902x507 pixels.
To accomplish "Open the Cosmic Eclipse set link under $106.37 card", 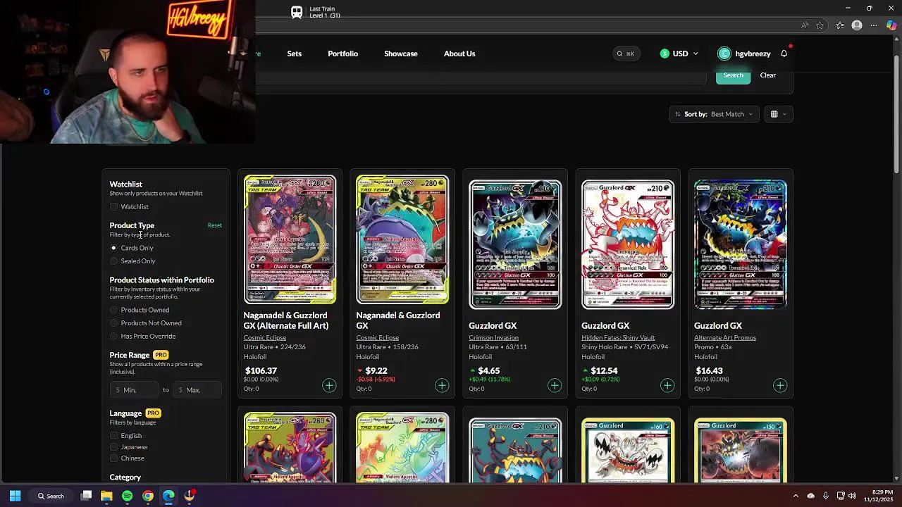I will tap(265, 338).
